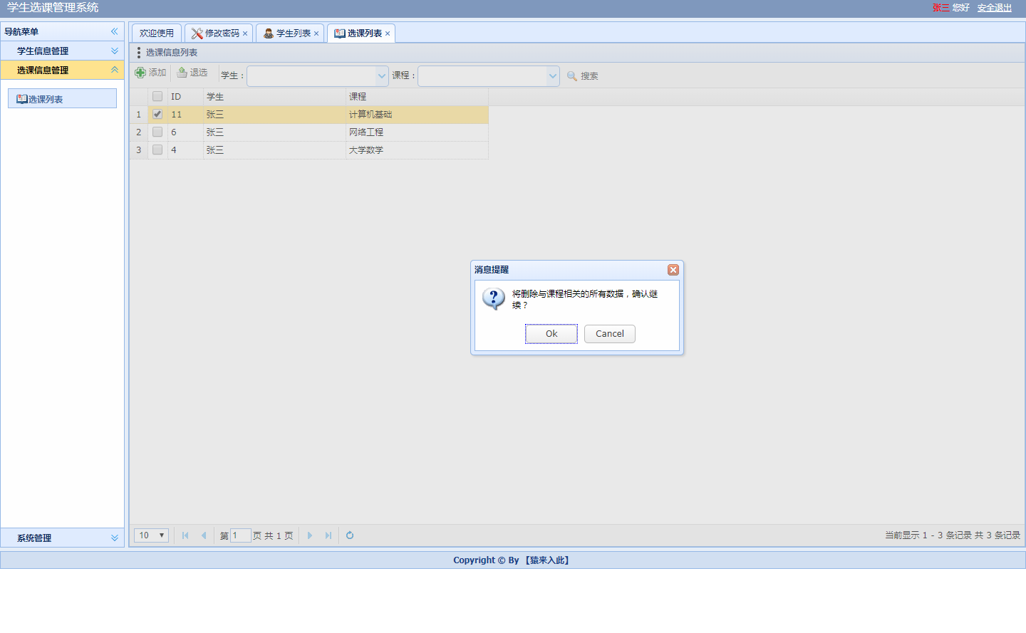Click the ID column header

pos(185,97)
